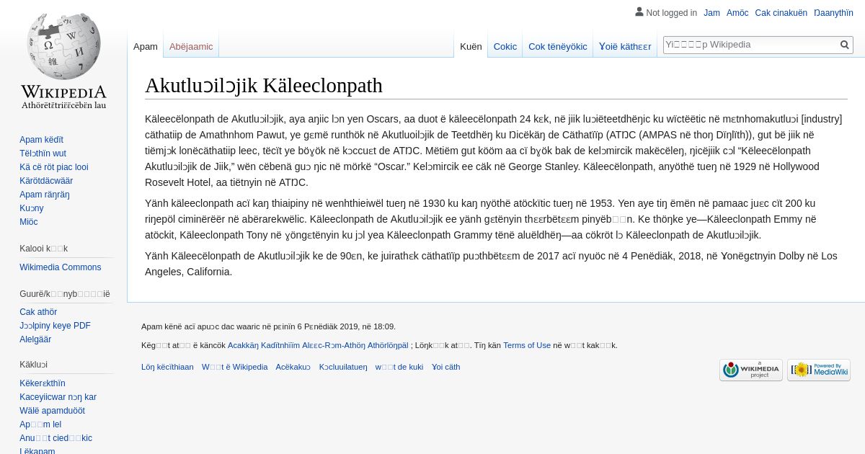Screen dimensions: 865x454
Task: Click Jɔɔlpiny keye PDF link
Action: pos(55,326)
